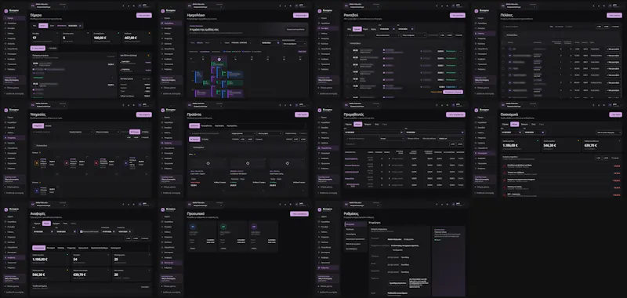Select highlighted Σήμερα day tab in Σήμερα screen
The image size is (627, 298).
(44, 26)
